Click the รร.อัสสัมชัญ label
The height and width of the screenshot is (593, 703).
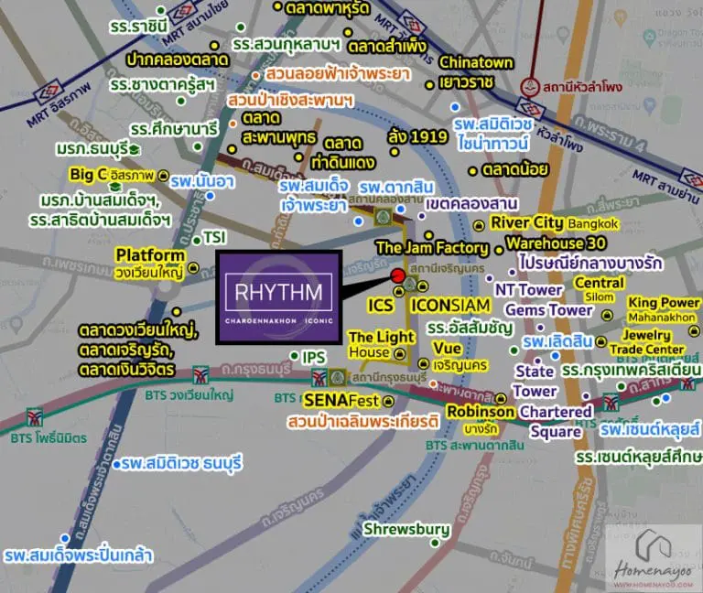(x=470, y=328)
